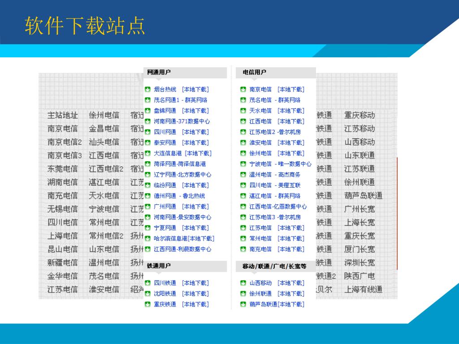The width and height of the screenshot is (459, 344).
Task: Open the 烟台热线 [本地下载] link
Action: [x=181, y=90]
